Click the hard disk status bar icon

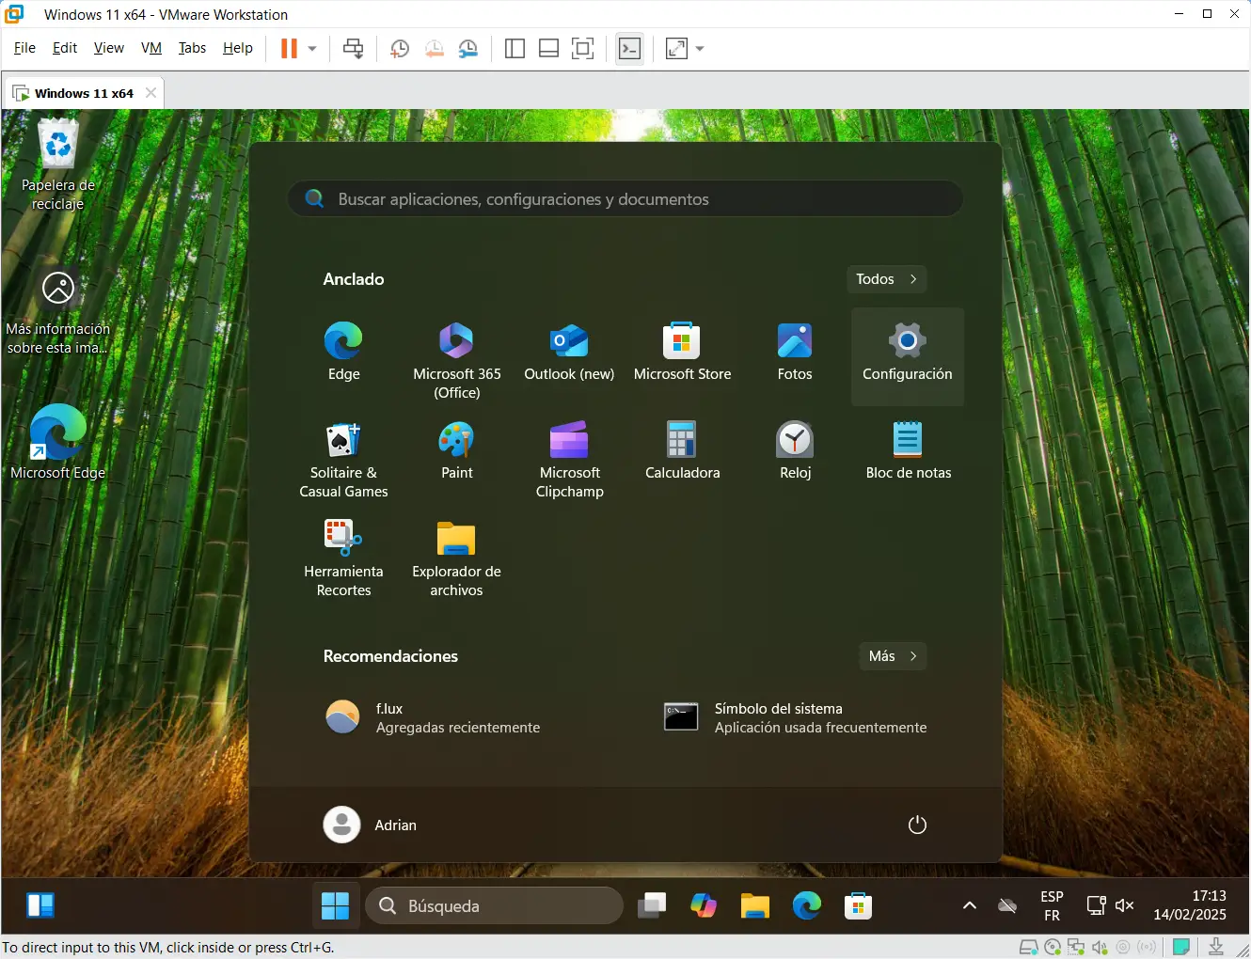click(1029, 947)
